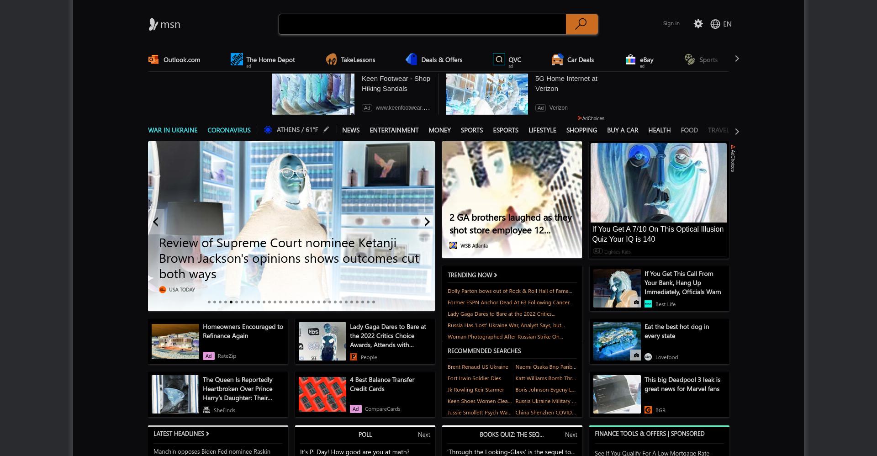Viewport: 877px width, 456px height.
Task: Open settings via the gear icon
Action: click(698, 24)
